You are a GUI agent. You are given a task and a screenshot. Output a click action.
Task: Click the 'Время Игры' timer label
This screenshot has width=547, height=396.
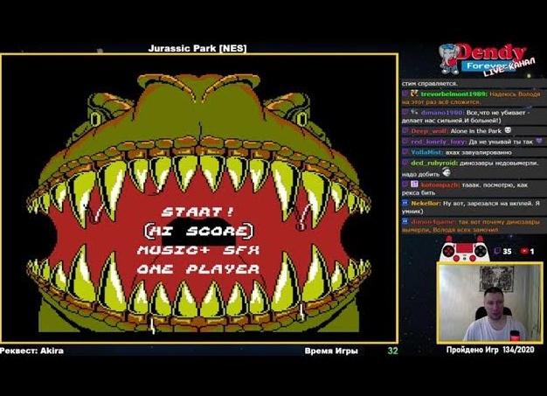pyautogui.click(x=331, y=351)
